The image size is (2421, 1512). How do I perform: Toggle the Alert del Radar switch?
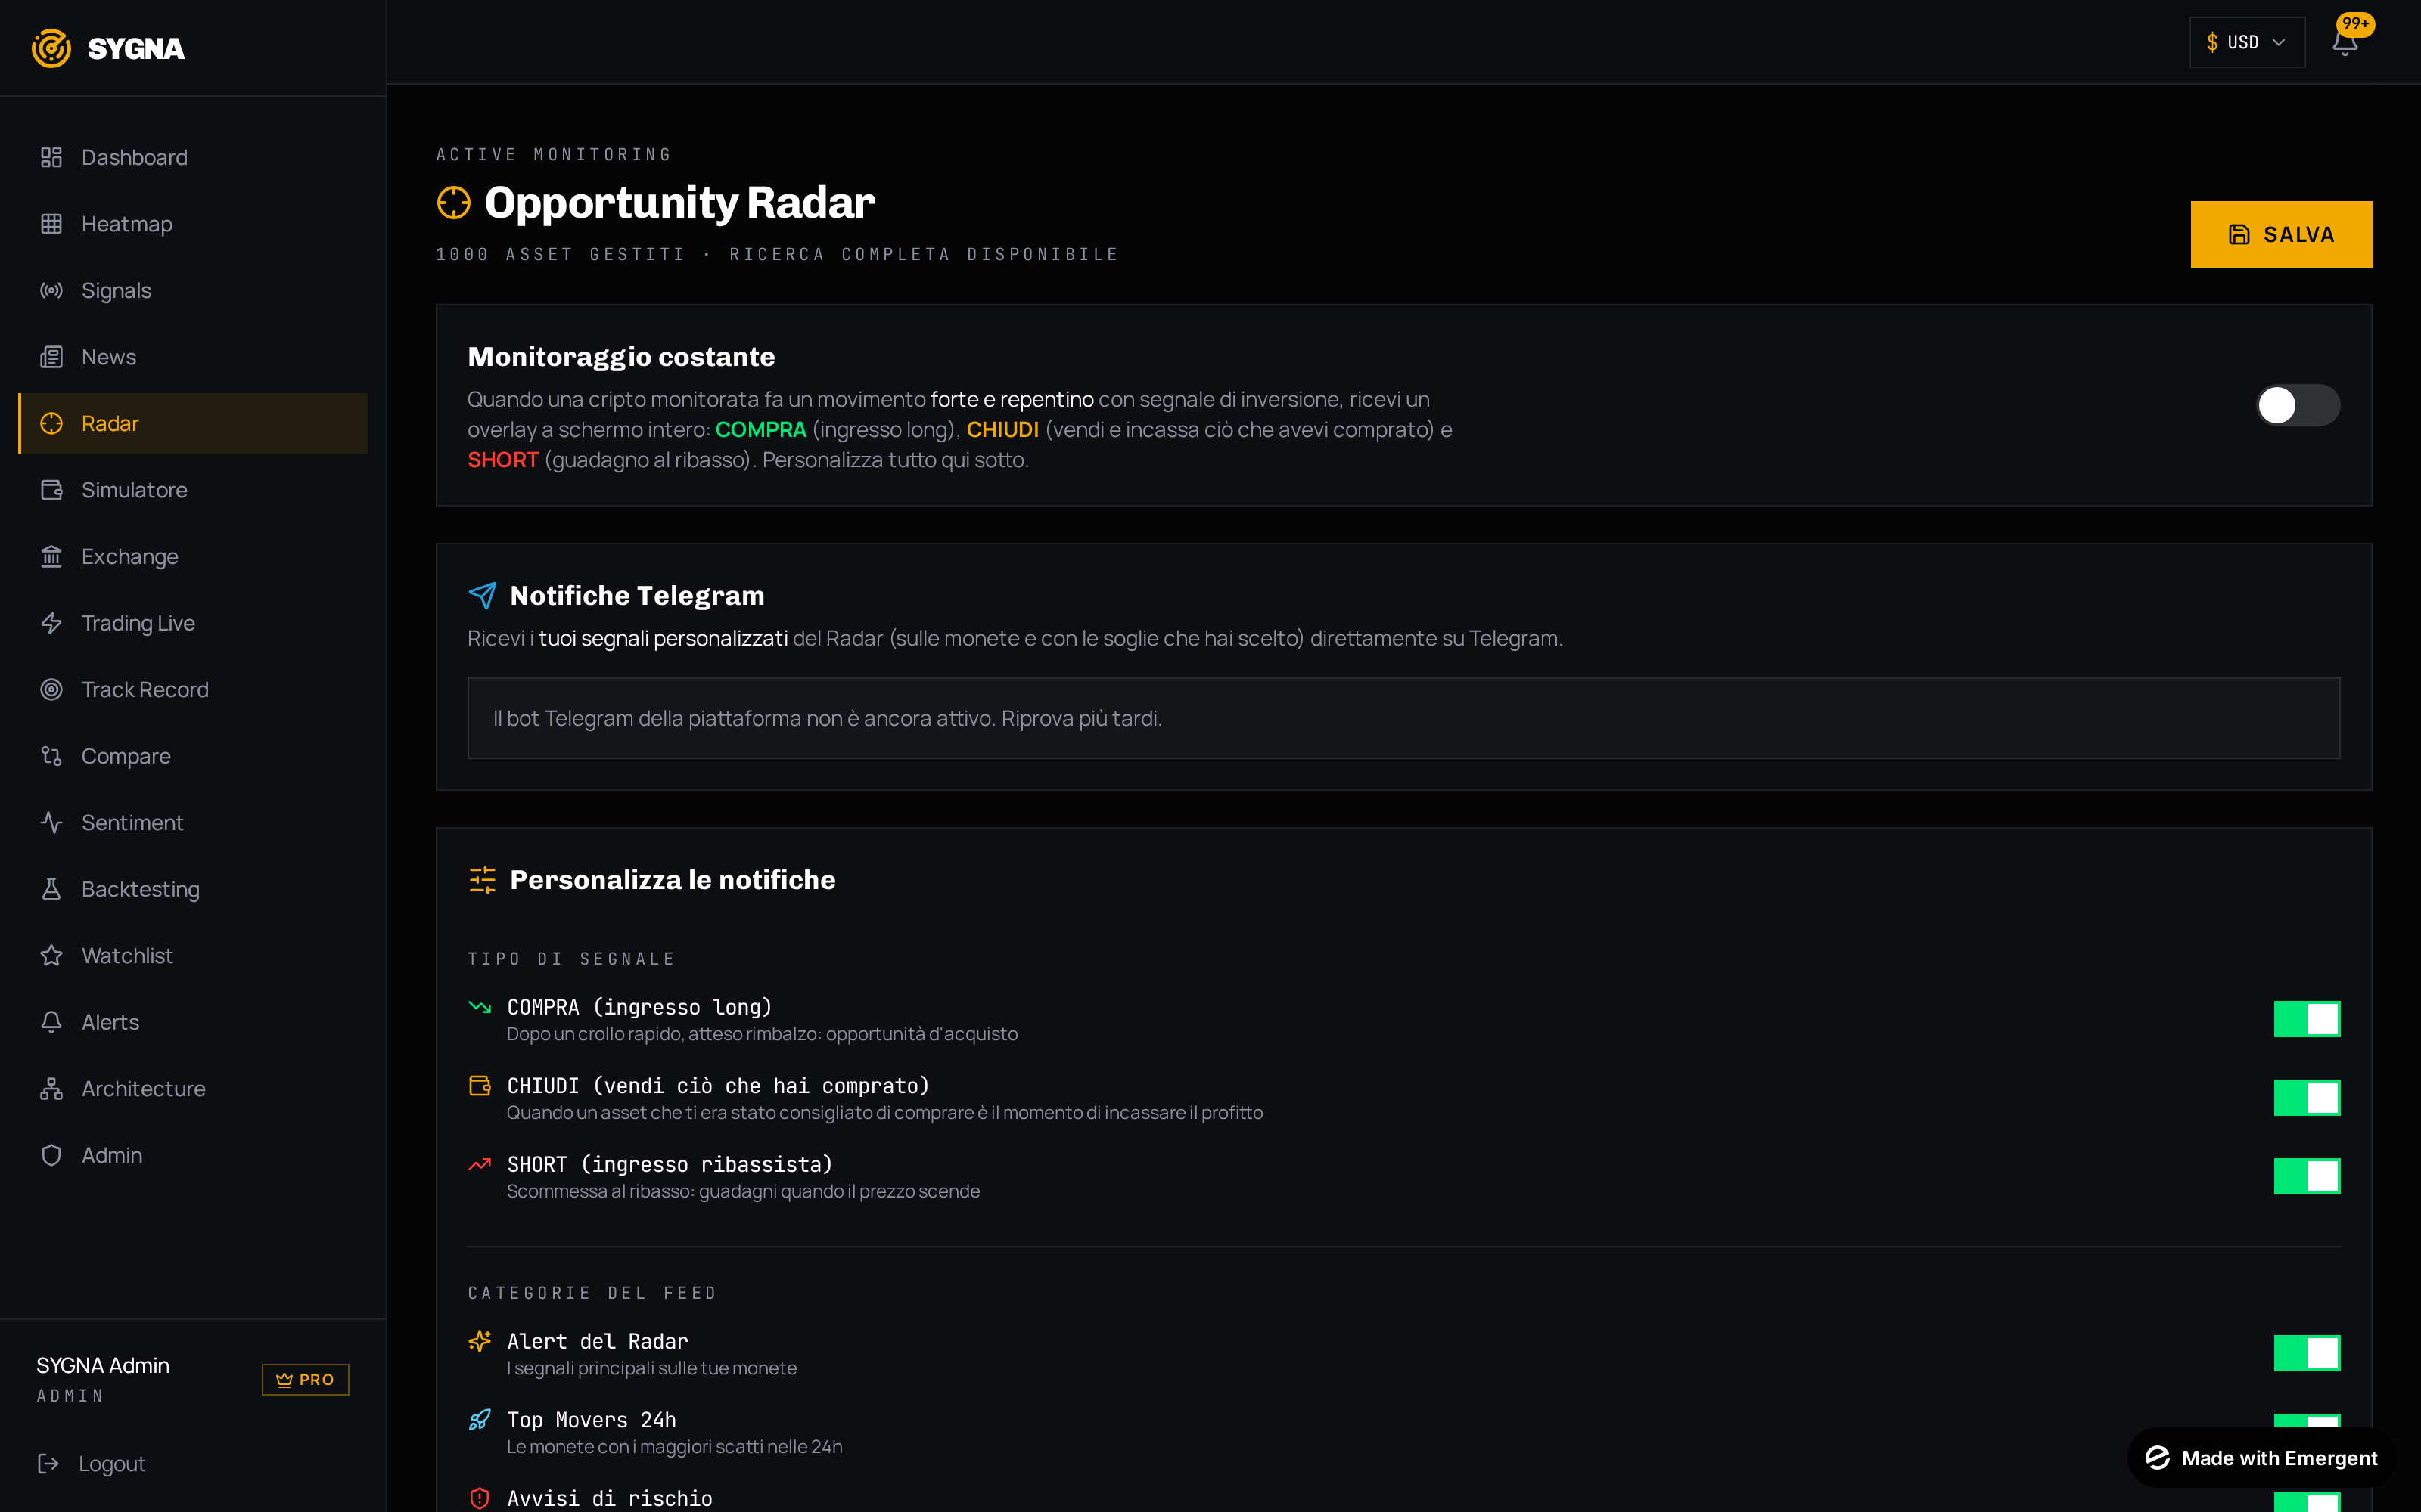click(2307, 1353)
